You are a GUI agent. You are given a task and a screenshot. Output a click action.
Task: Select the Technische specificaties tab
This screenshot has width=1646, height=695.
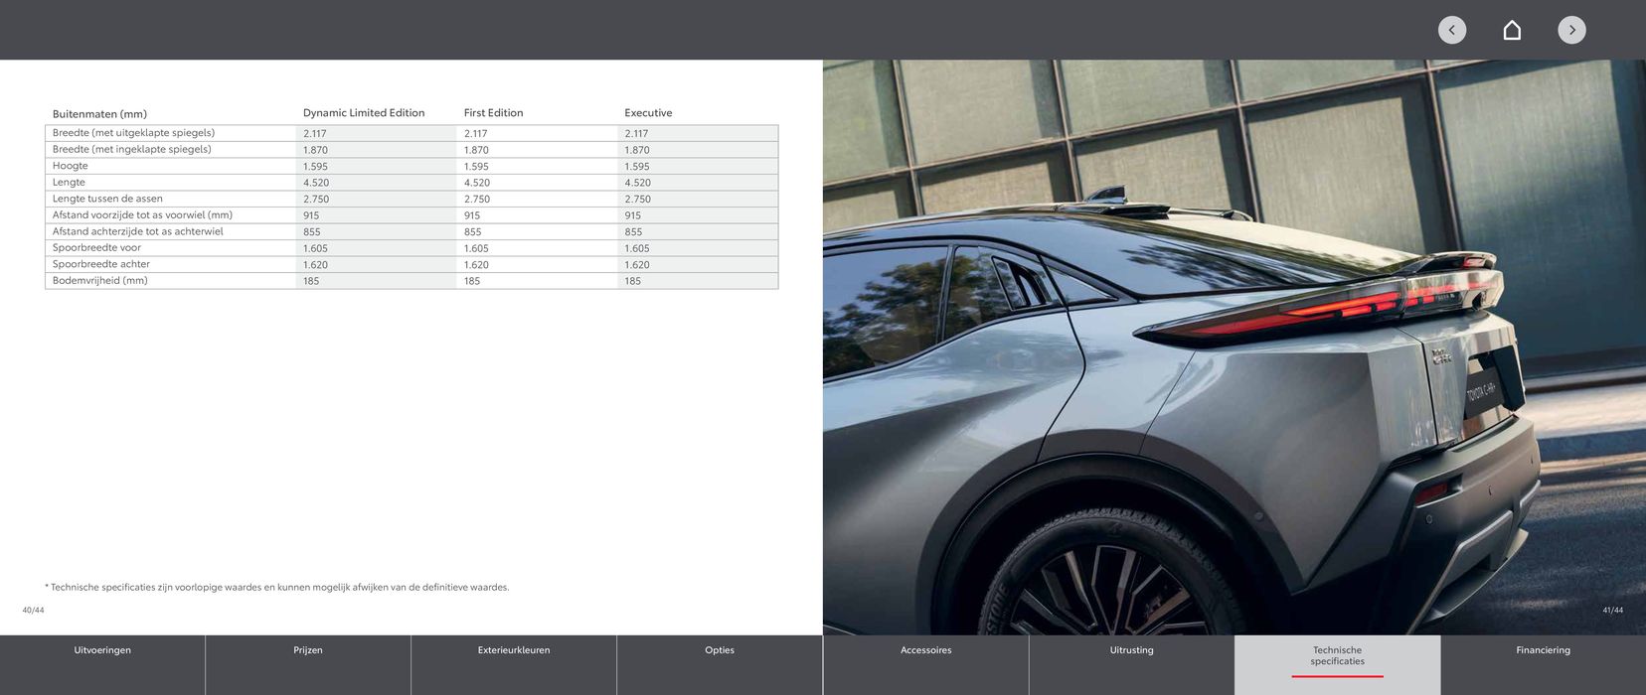pos(1337,656)
